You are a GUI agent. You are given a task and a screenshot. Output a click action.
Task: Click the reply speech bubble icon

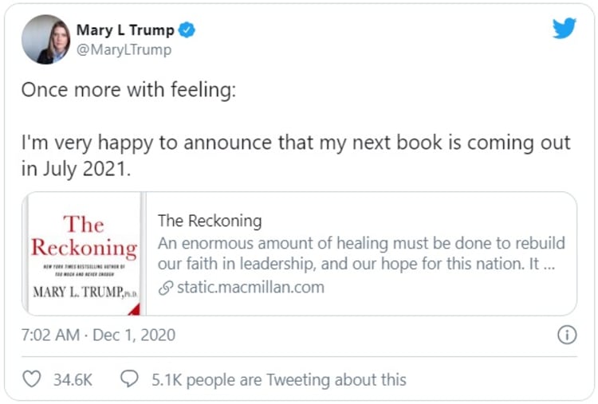point(129,379)
